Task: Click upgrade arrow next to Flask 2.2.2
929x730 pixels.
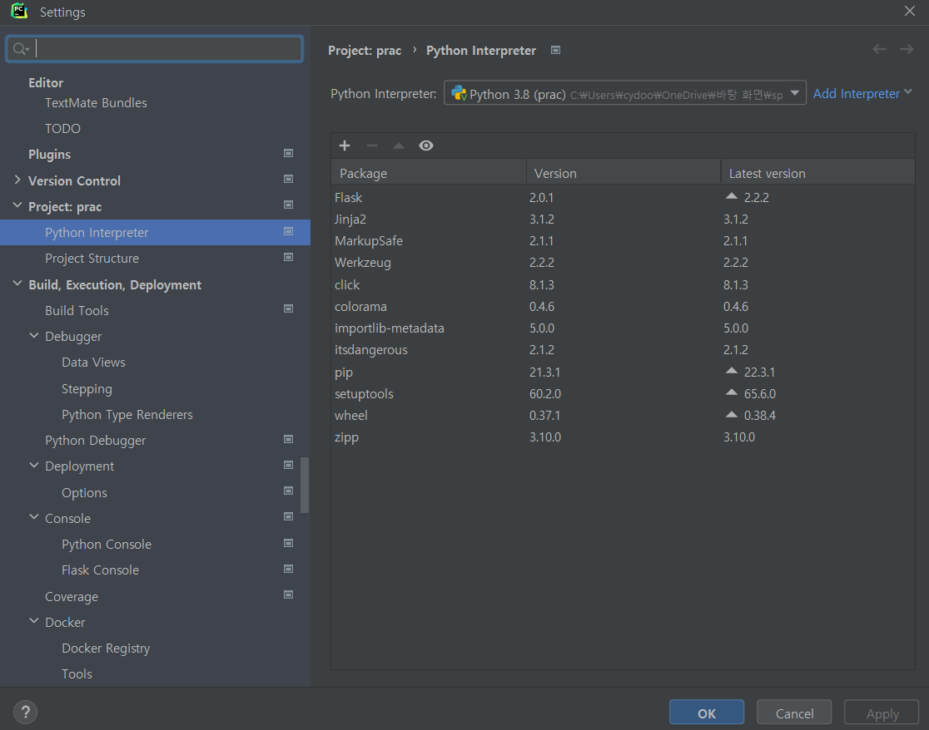Action: (x=732, y=196)
